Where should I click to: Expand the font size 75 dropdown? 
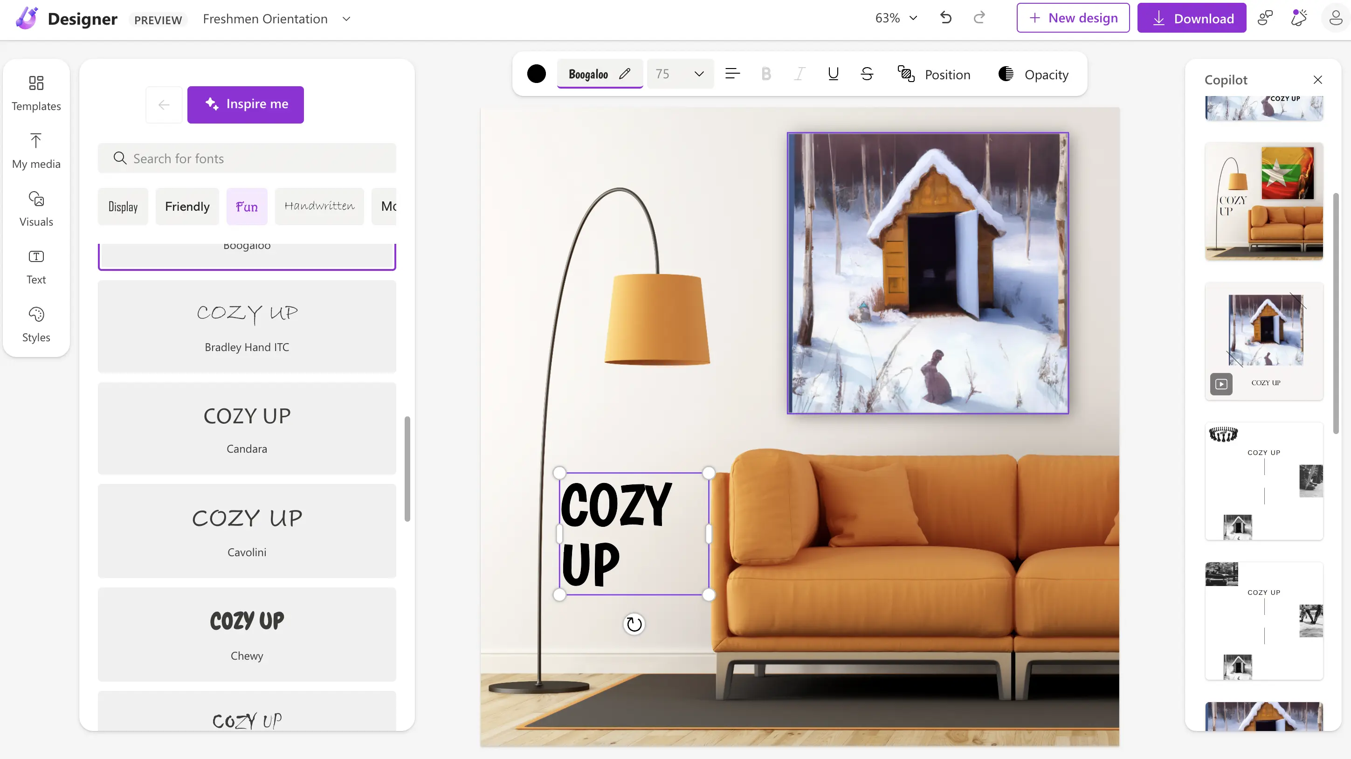tap(698, 74)
